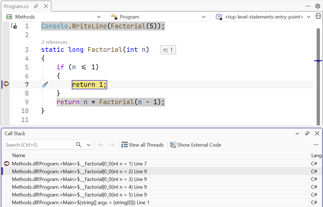Open editor settings gear icon
Image resolution: width=323 pixels, height=207 pixels.
tap(318, 6)
